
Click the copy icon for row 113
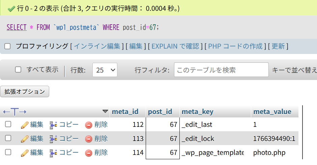(x=53, y=139)
